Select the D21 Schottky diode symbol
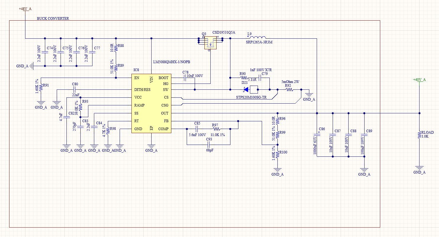This screenshot has height=237, width=439. click(250, 89)
